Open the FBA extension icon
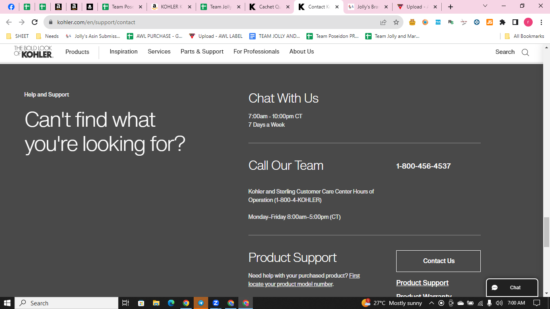 click(438, 23)
